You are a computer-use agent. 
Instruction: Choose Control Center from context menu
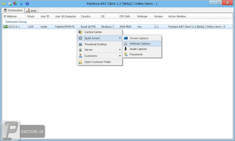coord(100,32)
